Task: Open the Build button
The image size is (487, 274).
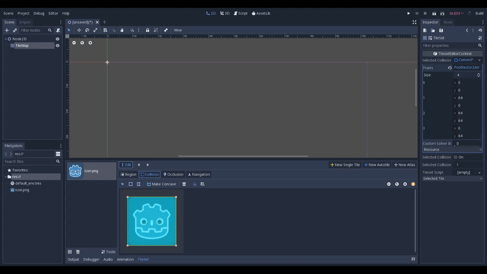Action: pos(479,13)
